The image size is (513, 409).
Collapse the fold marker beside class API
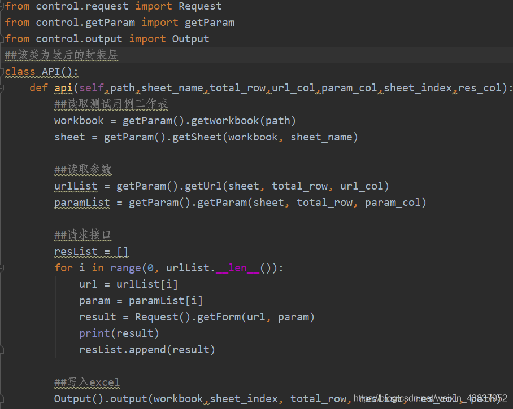coord(2,72)
